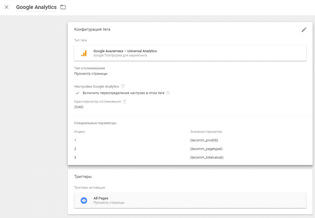Viewport: 315px width, 218px height.
Task: Open the All Pages trigger card
Action: click(x=190, y=201)
